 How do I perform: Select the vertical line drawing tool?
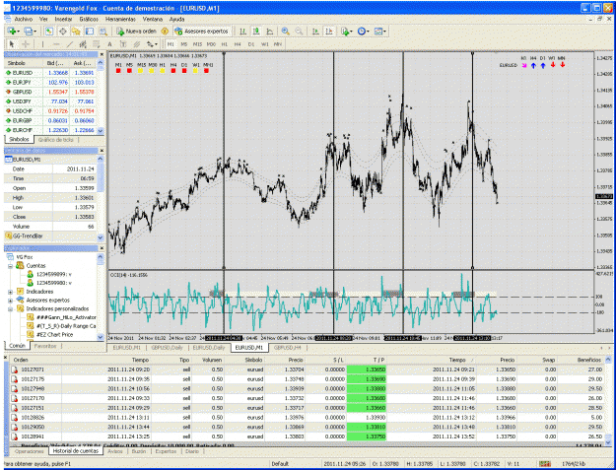42,44
